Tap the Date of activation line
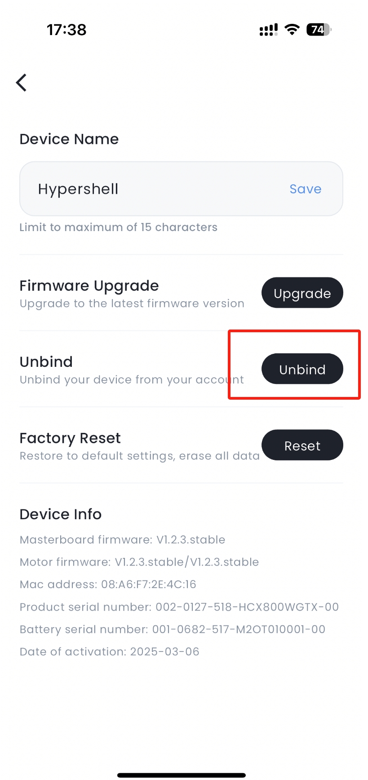This screenshot has width=368, height=780. [x=109, y=652]
